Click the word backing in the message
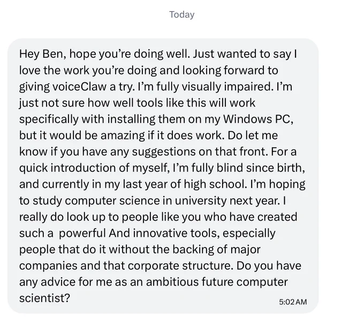Image resolution: width=364 pixels, height=322 pixels. pyautogui.click(x=193, y=250)
